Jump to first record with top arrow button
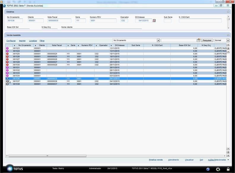 point(228,45)
